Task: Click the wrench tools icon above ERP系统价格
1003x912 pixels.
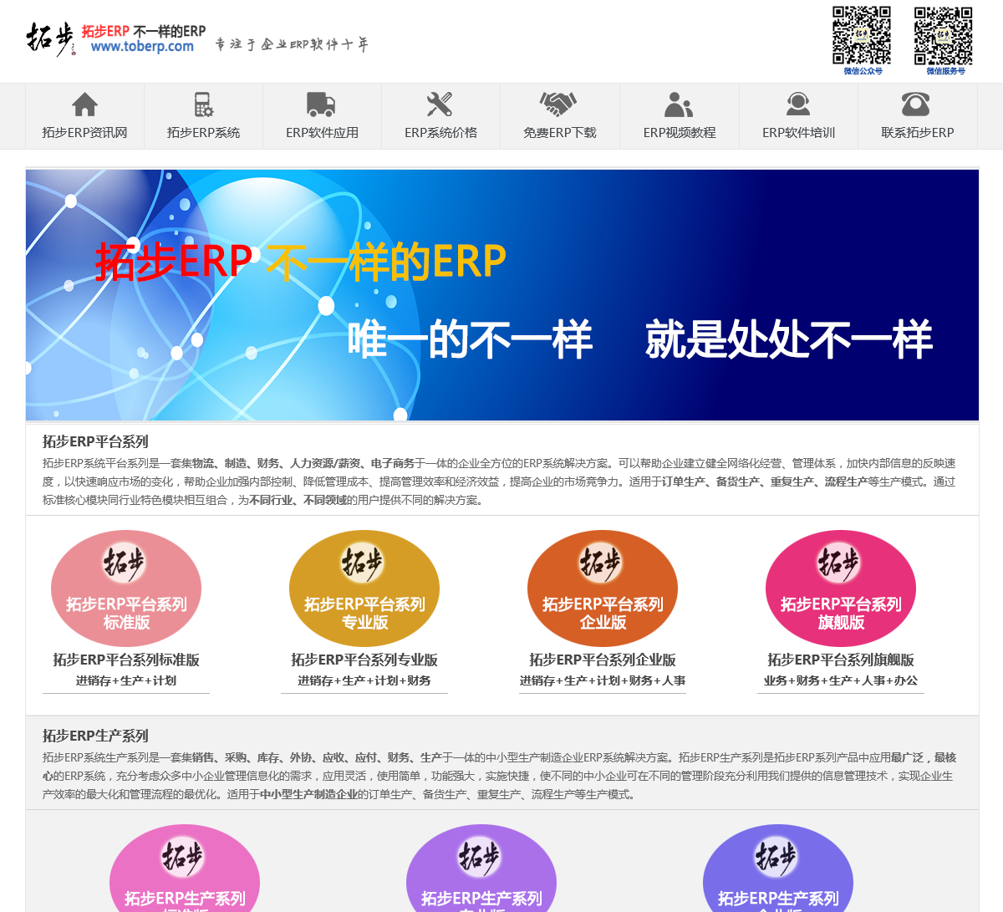Action: [440, 104]
